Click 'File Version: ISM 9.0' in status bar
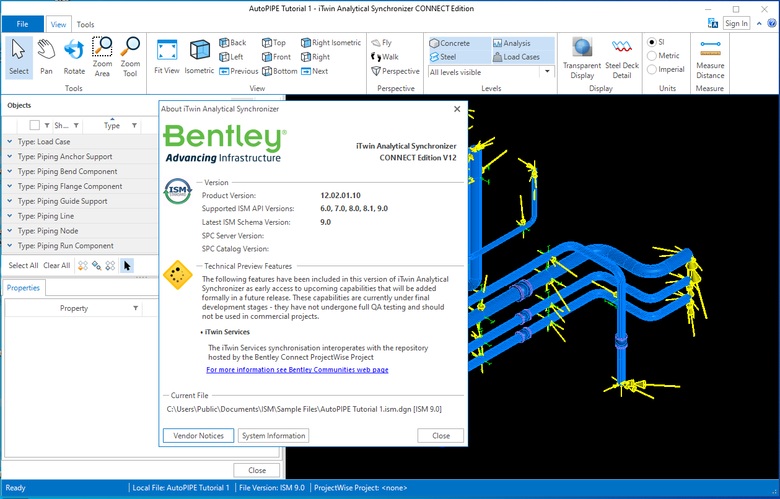 [x=272, y=488]
